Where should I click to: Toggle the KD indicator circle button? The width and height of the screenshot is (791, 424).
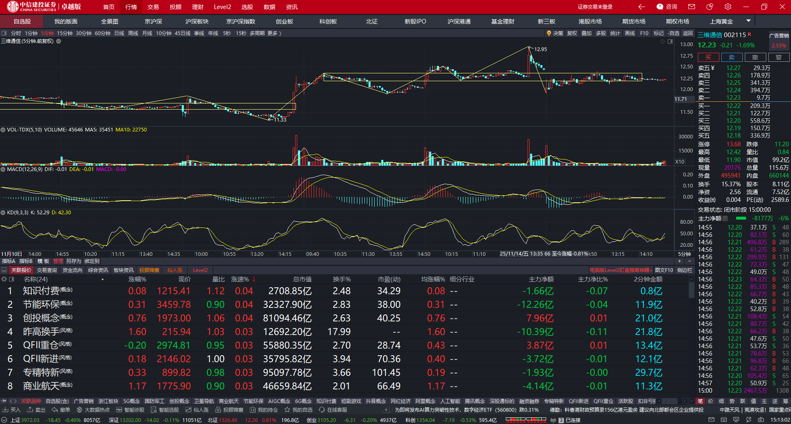3,213
